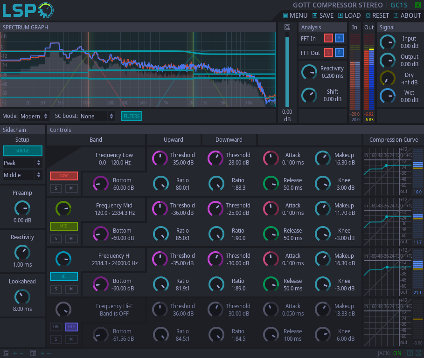Solo the Low band with S
This screenshot has height=358, width=424.
coord(56,188)
